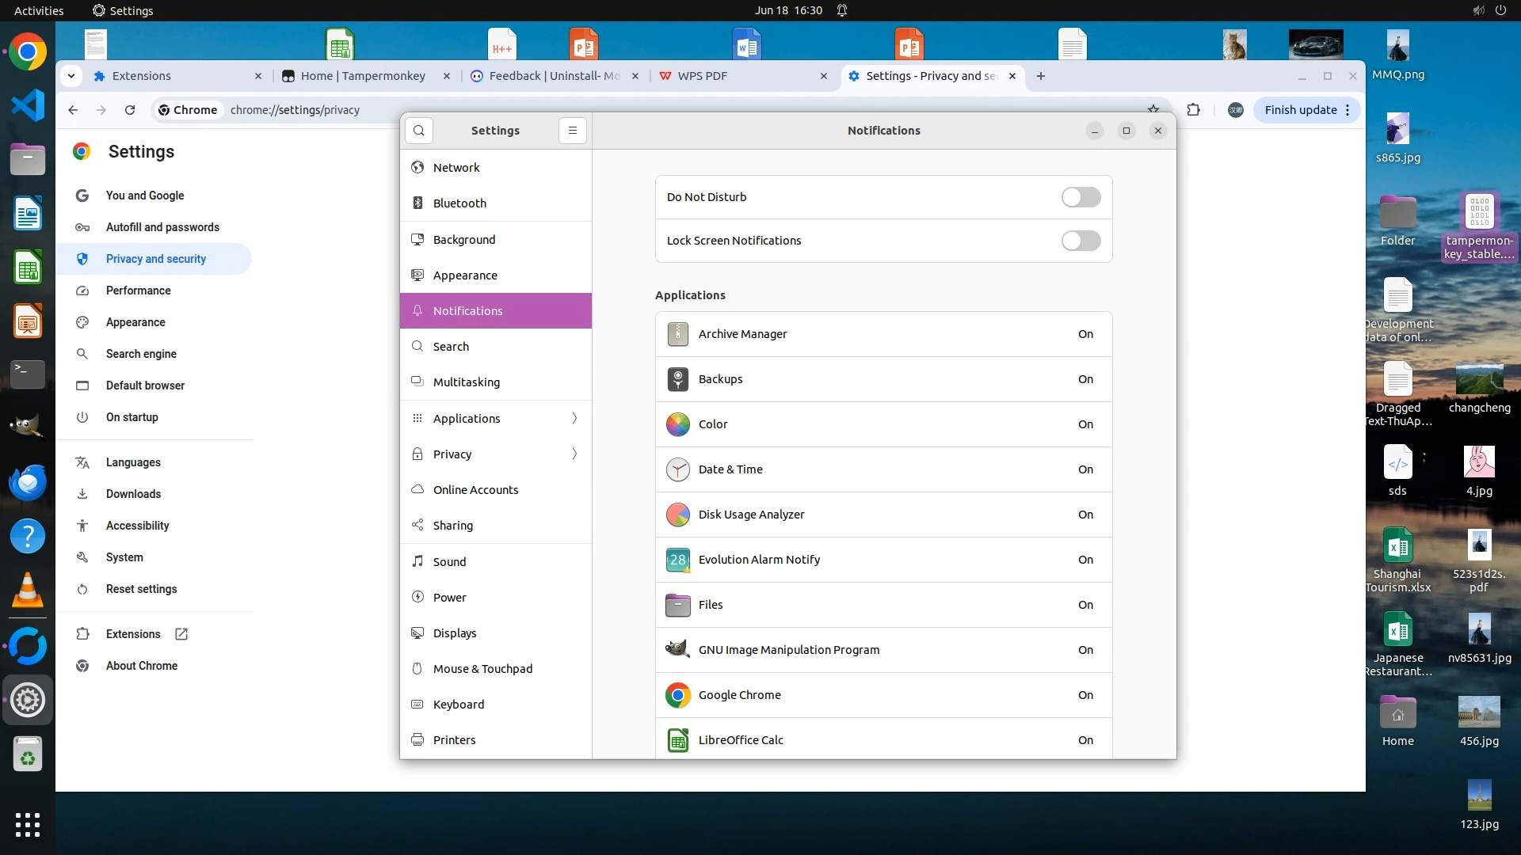Viewport: 1521px width, 855px height.
Task: Open the hamburger menu in Settings header
Action: pyautogui.click(x=572, y=131)
